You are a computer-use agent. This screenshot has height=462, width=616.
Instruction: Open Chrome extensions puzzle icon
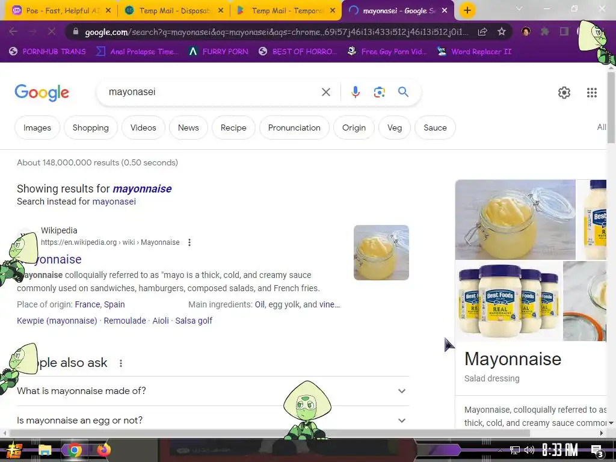pyautogui.click(x=544, y=31)
